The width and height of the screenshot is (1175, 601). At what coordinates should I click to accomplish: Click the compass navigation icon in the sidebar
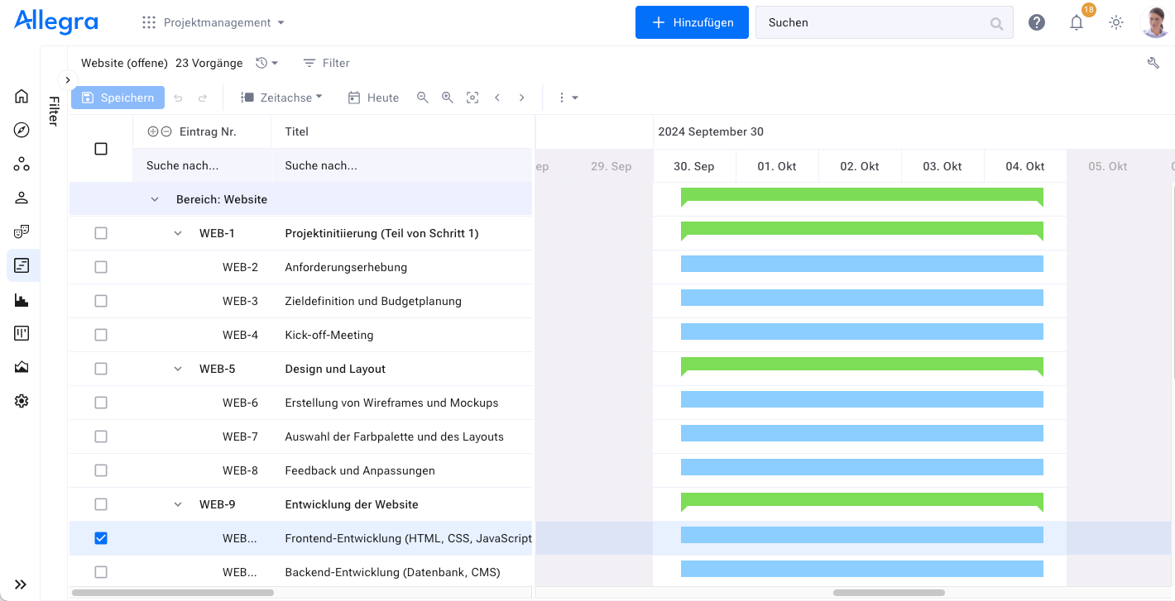click(22, 130)
